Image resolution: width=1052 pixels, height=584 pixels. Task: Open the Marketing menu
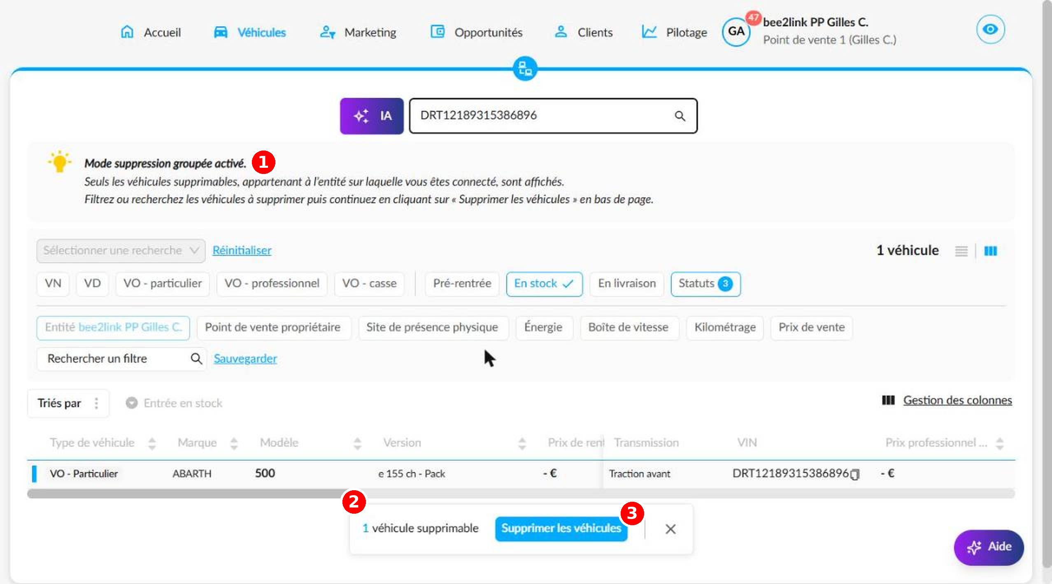[358, 32]
